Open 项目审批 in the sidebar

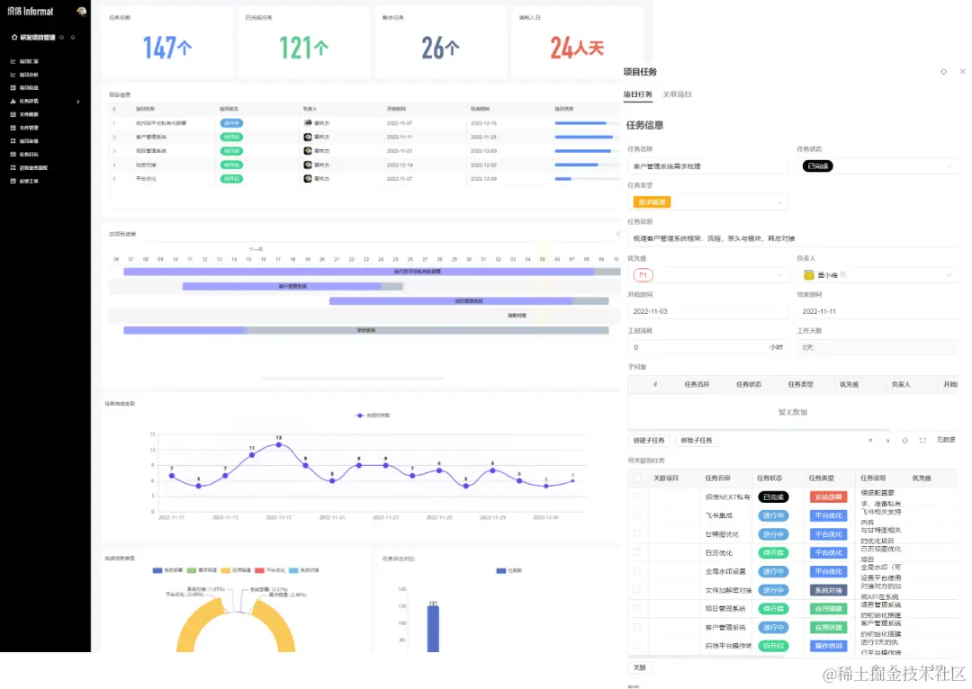coord(29,141)
